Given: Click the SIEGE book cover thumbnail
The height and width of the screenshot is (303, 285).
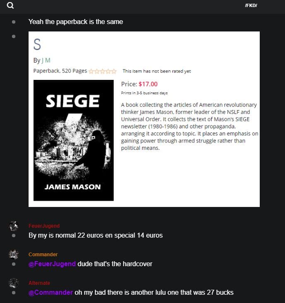Looking at the screenshot, I should (x=73, y=140).
